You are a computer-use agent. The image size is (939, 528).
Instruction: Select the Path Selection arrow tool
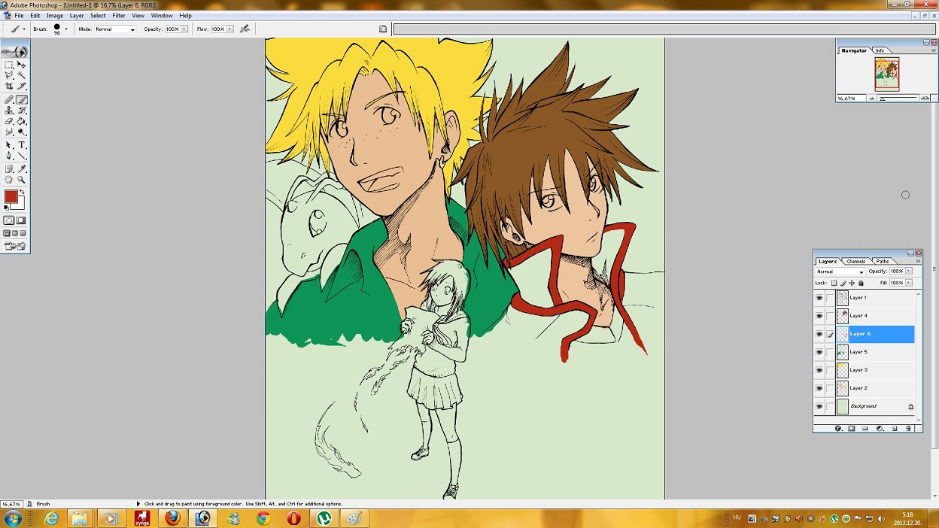[9, 145]
